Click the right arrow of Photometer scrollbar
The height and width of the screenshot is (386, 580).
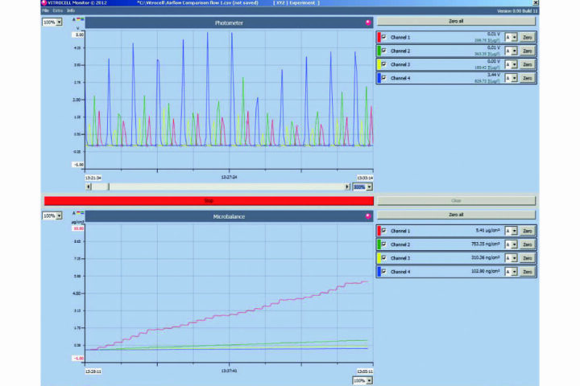pos(348,187)
